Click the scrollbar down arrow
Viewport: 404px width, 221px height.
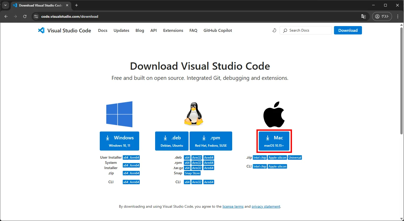pyautogui.click(x=402, y=219)
